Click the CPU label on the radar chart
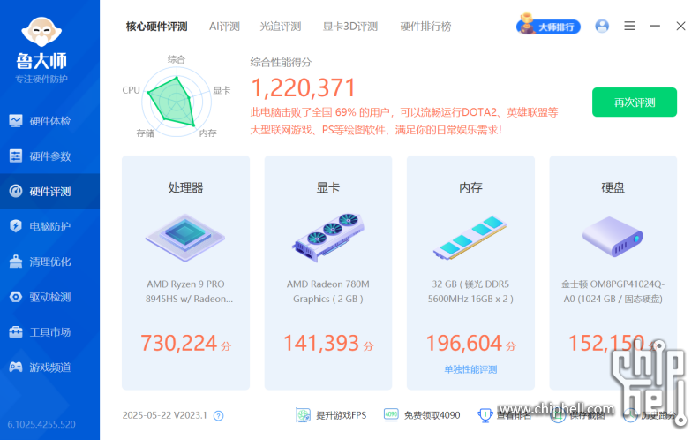Viewport: 699px width, 440px height. pos(131,90)
